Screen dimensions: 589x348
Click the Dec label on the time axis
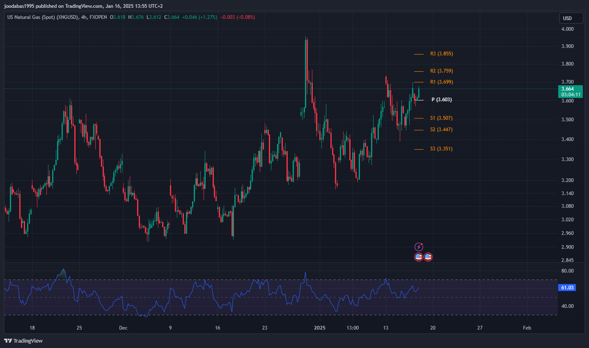(123, 328)
